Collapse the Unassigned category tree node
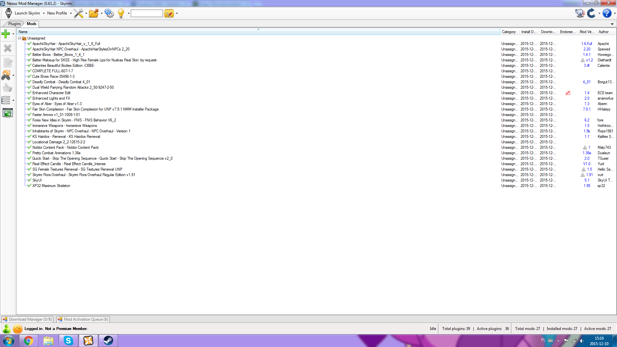The image size is (617, 347). pos(19,38)
